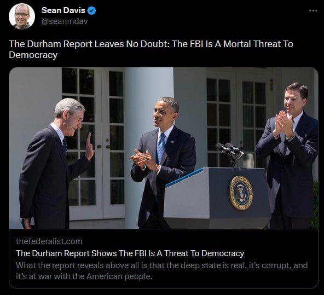
Task: Click the raised hand of left man
Action: pos(89,147)
